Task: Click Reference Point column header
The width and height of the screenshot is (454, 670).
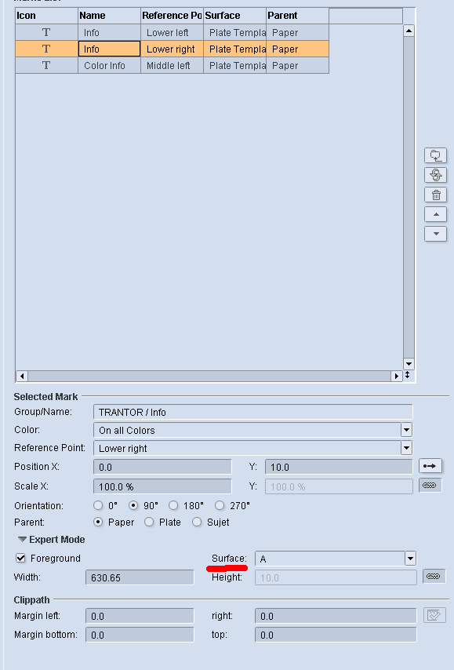Action: click(x=173, y=16)
